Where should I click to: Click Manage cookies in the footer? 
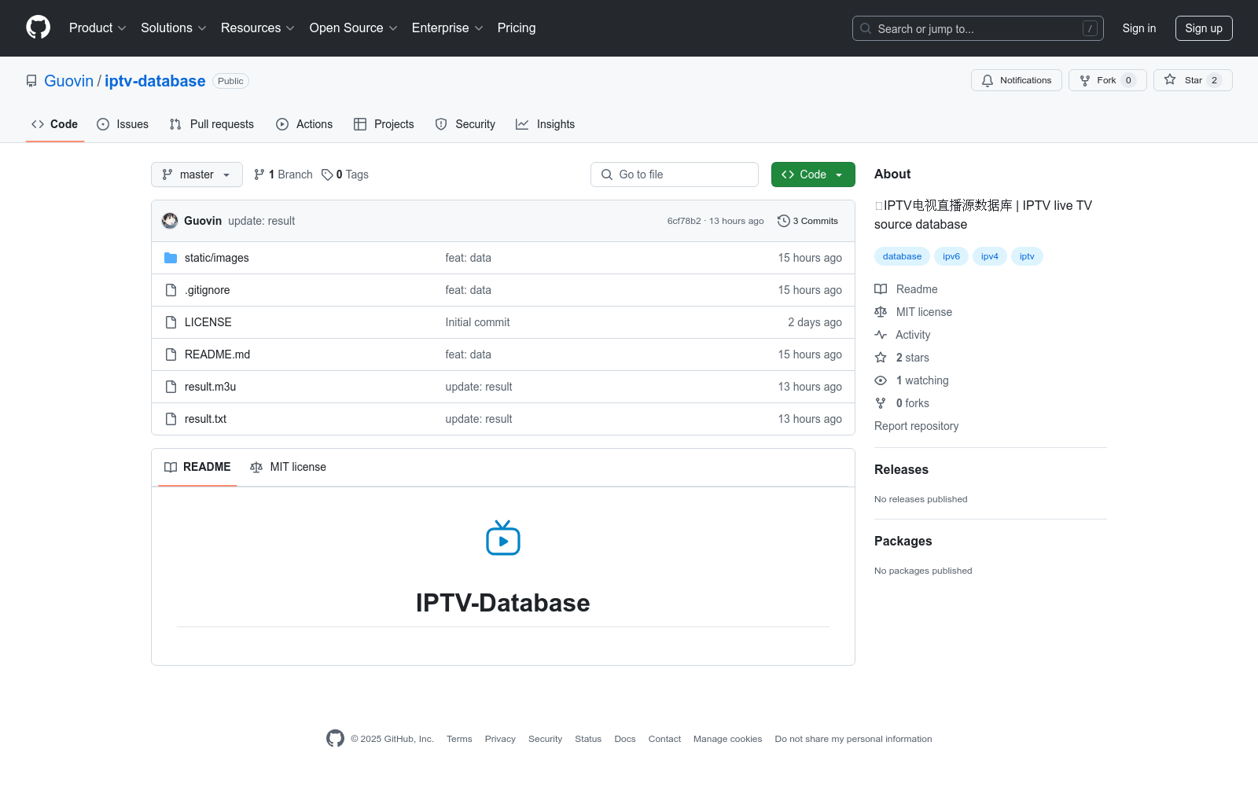727,739
